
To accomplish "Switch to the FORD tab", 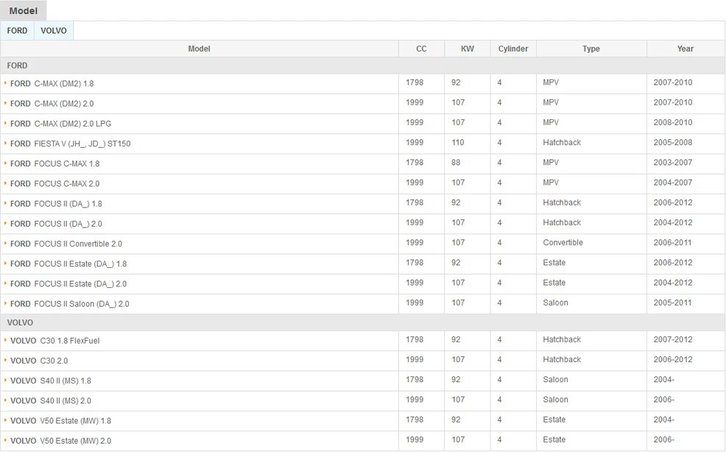I will pos(17,31).
